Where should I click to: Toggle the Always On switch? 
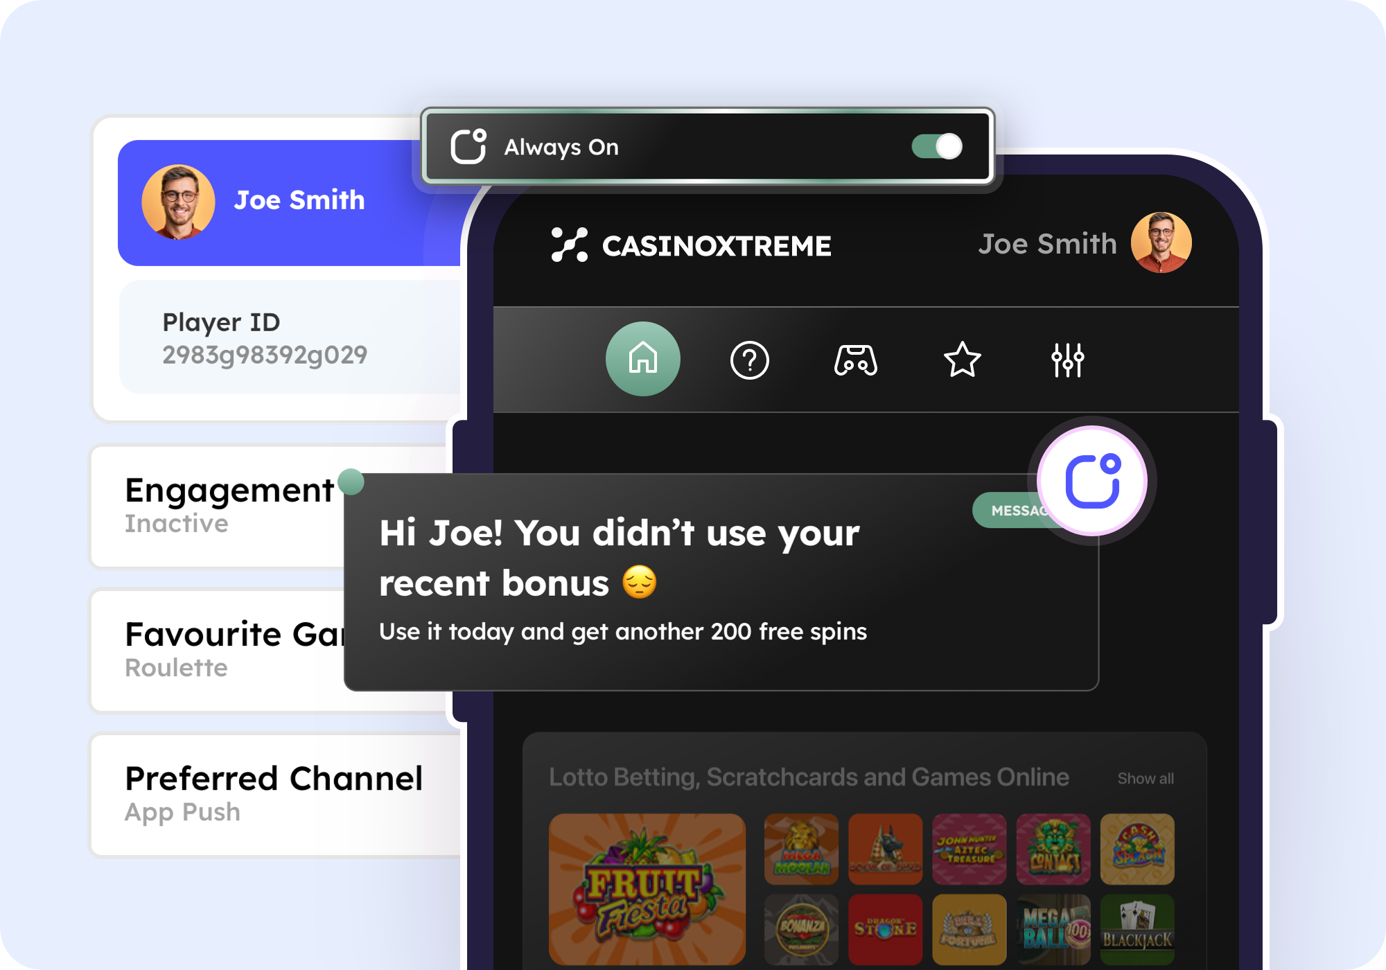point(938,146)
